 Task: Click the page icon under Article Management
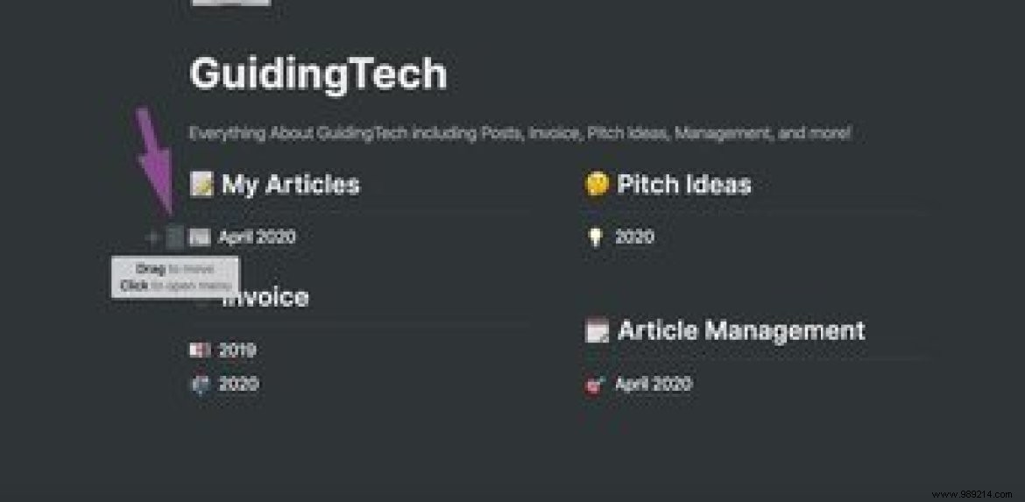click(595, 385)
